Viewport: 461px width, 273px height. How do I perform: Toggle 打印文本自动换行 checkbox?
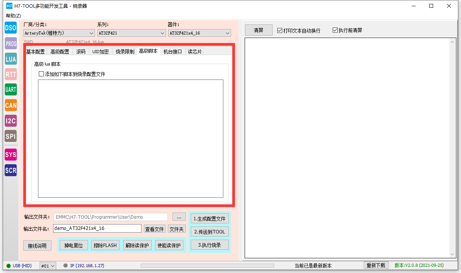(x=280, y=30)
